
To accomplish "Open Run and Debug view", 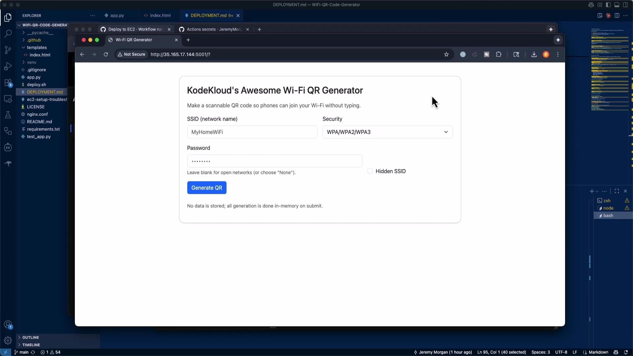I will coord(8,66).
